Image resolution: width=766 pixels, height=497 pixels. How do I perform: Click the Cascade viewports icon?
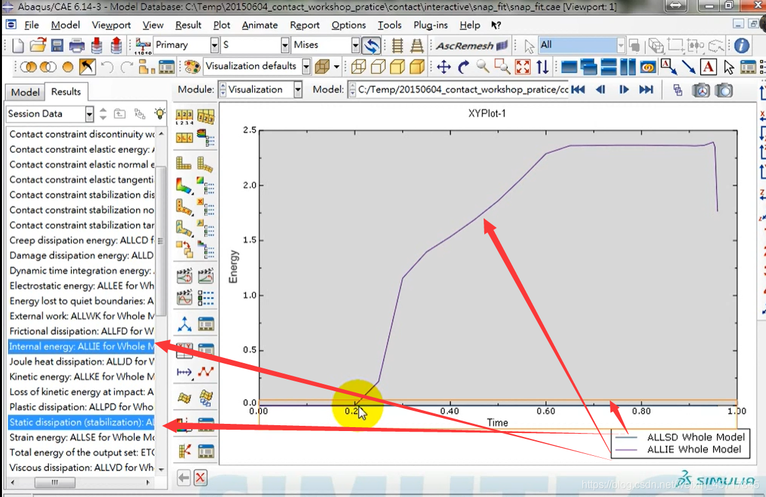point(589,67)
